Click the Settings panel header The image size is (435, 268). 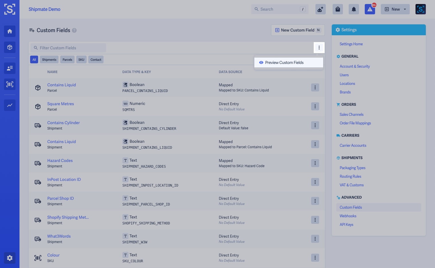coord(379,30)
